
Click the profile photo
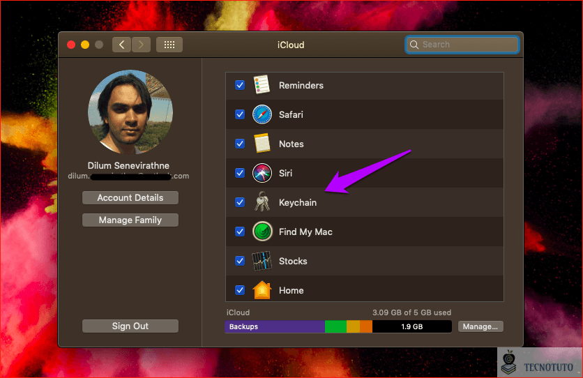click(x=130, y=112)
